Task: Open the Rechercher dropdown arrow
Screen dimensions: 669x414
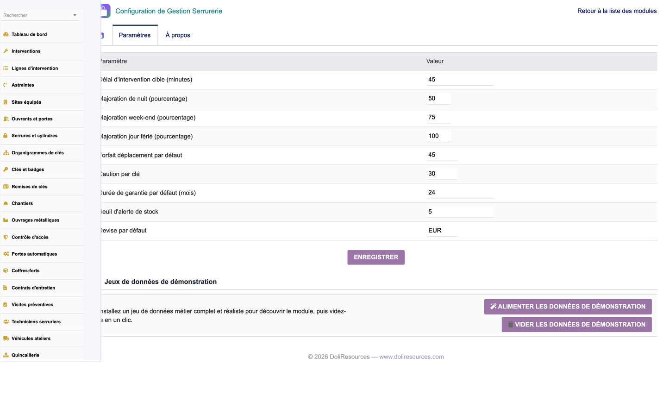Action: coord(75,15)
